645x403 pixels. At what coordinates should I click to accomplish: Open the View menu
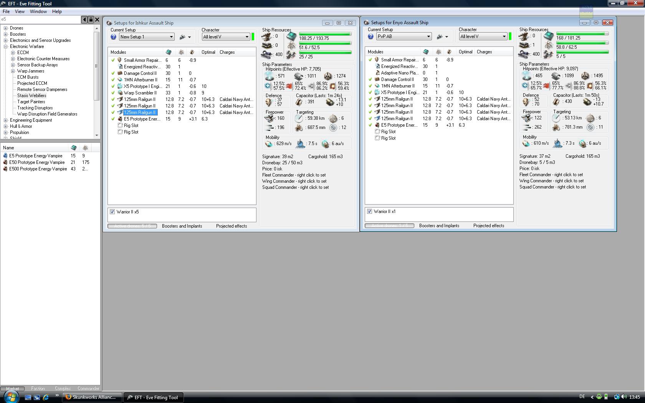[x=20, y=12]
